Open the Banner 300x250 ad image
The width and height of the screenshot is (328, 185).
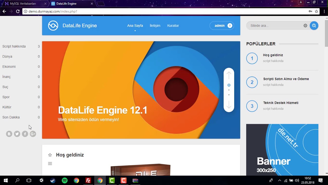pos(282,150)
